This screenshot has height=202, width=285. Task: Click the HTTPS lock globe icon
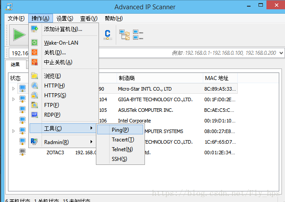34,95
